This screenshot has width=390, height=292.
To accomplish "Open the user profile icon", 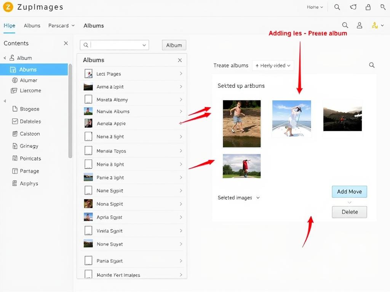I will coord(360,25).
